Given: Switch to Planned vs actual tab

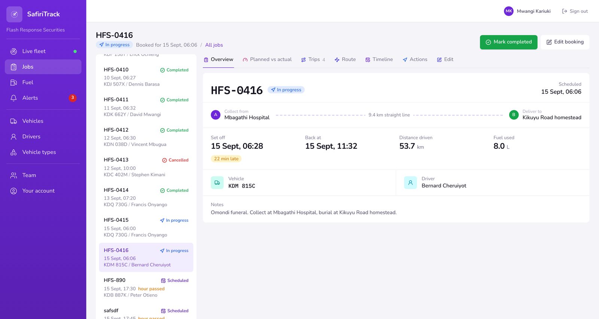Looking at the screenshot, I should coord(267,59).
